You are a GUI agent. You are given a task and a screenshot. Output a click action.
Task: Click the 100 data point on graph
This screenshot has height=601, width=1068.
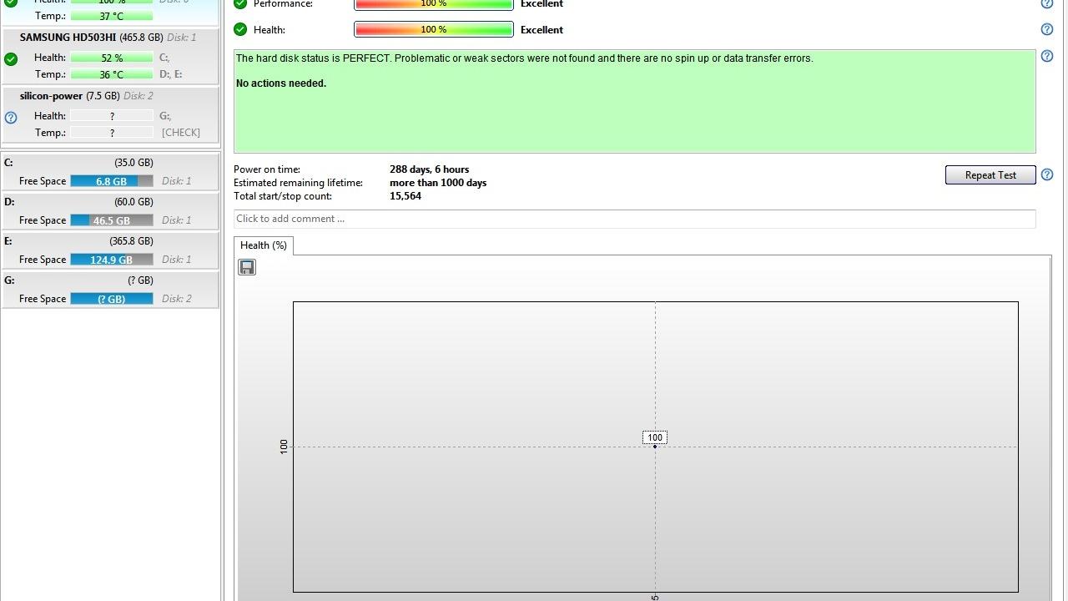pos(655,446)
